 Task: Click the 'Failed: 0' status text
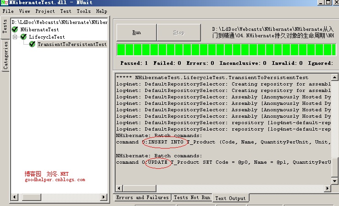[x=167, y=63]
